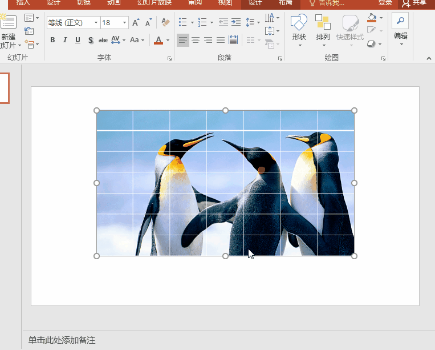Viewport: 435px width, 350px height.
Task: Click shape outline pencil icon
Action: click(x=372, y=30)
